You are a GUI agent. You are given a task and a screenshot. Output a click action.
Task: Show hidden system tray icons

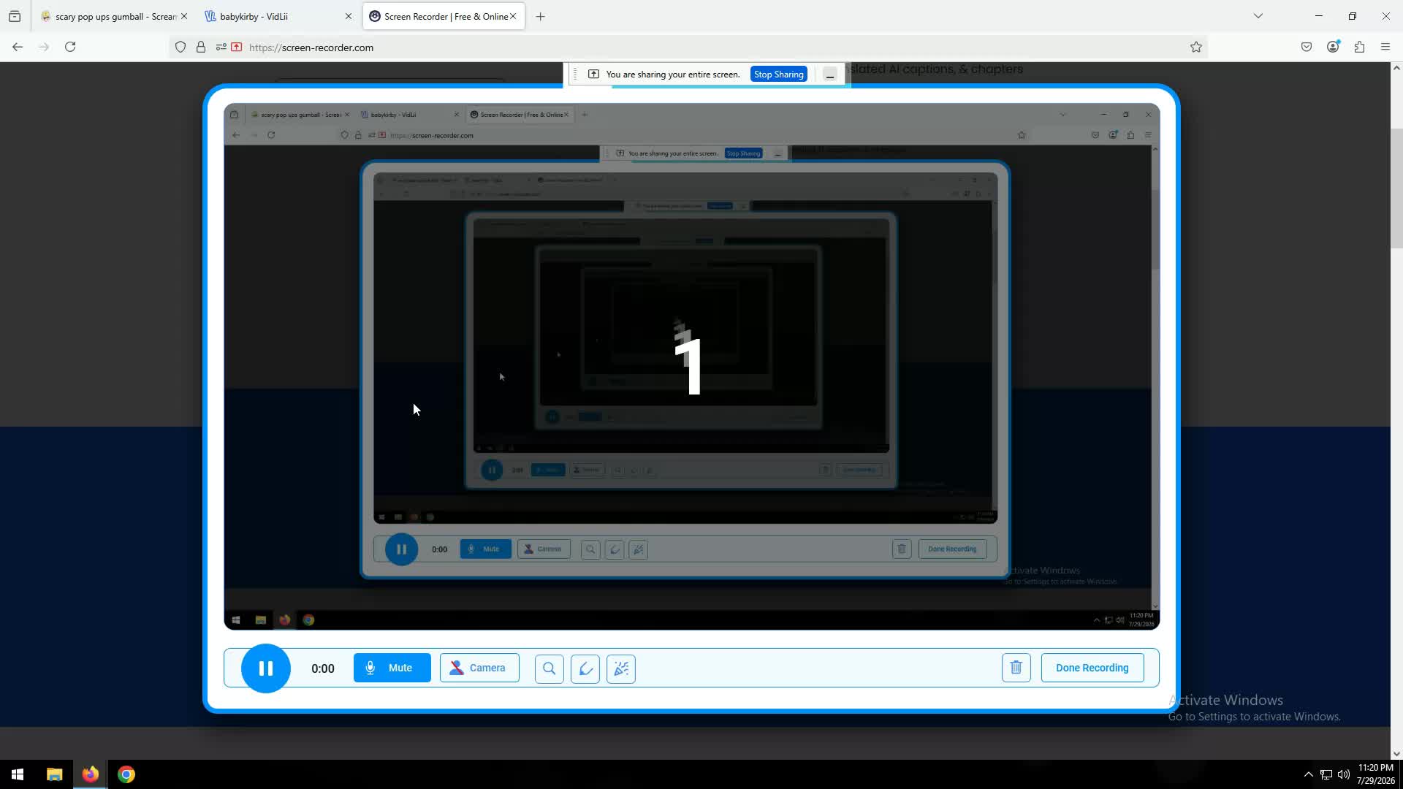pos(1309,774)
